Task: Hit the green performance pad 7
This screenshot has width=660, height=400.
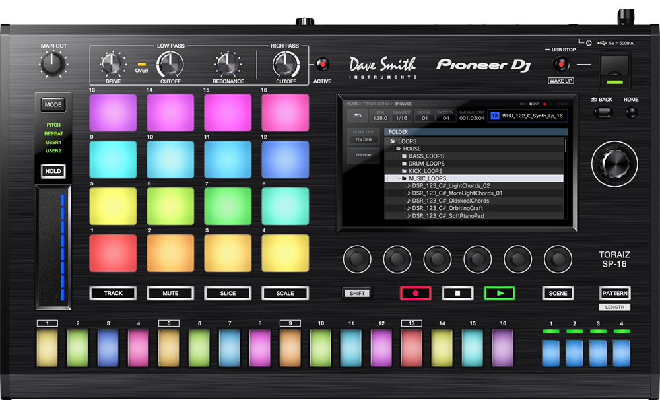Action: (x=228, y=207)
